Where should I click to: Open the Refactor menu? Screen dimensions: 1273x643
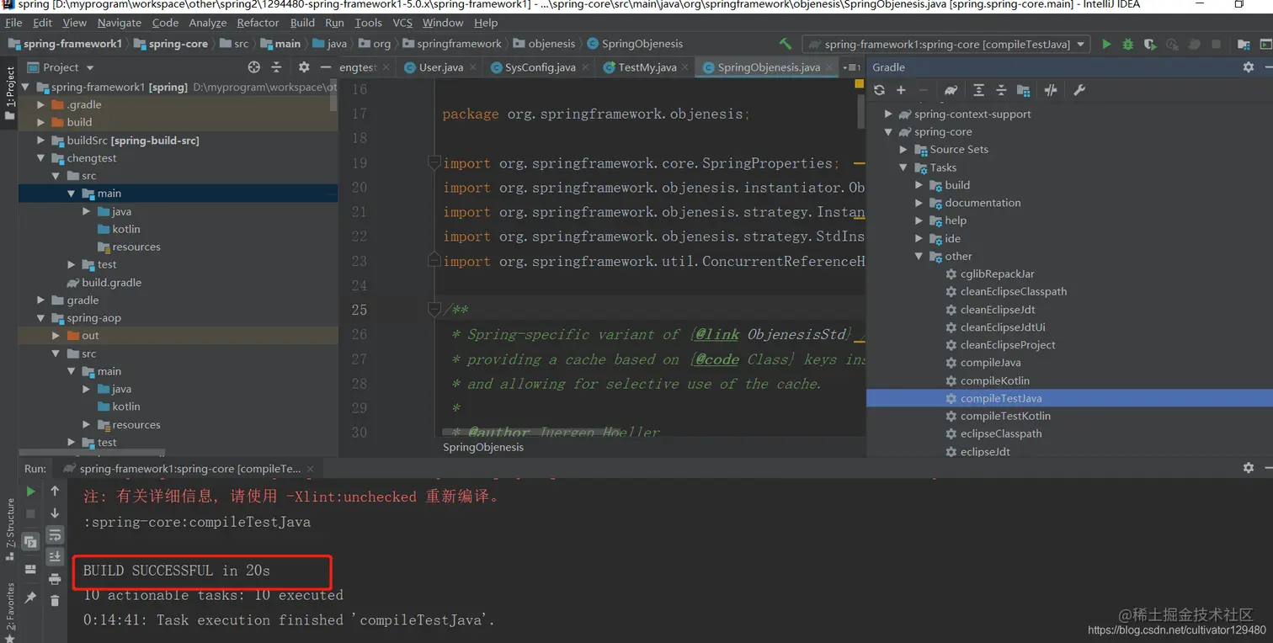click(x=258, y=23)
